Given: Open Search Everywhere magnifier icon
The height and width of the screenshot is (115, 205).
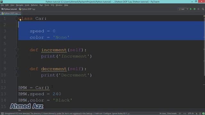Looking at the screenshot, I should 203,9.
